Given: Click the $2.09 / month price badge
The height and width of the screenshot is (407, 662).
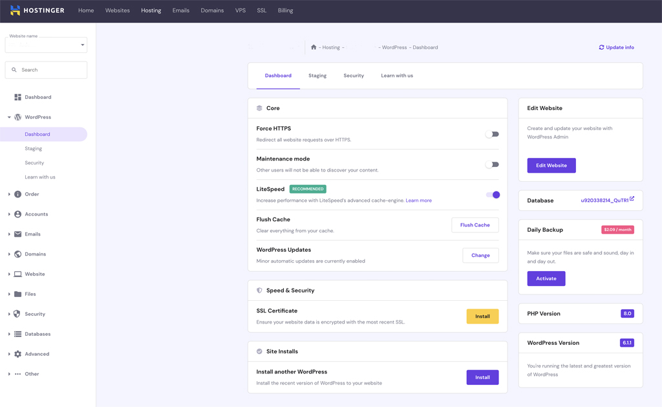Looking at the screenshot, I should coord(617,230).
